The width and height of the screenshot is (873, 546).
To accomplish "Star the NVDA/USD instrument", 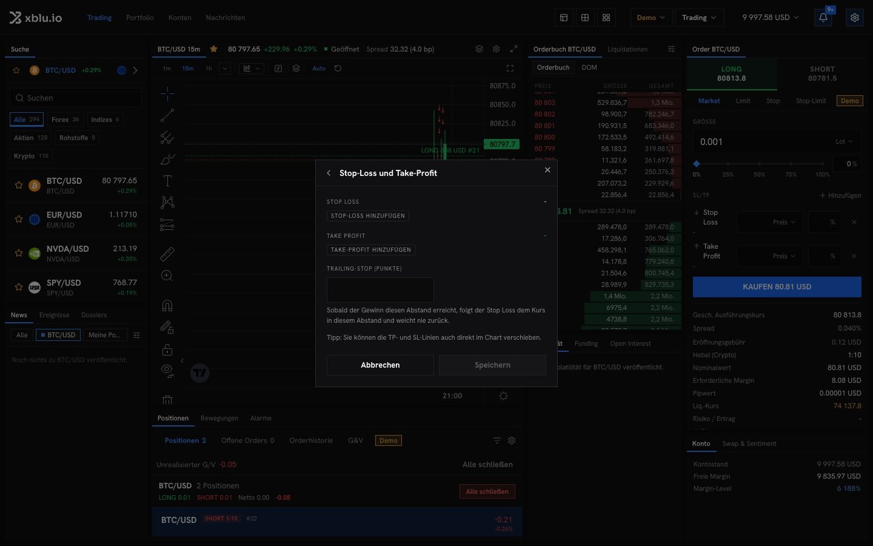I will pos(19,253).
